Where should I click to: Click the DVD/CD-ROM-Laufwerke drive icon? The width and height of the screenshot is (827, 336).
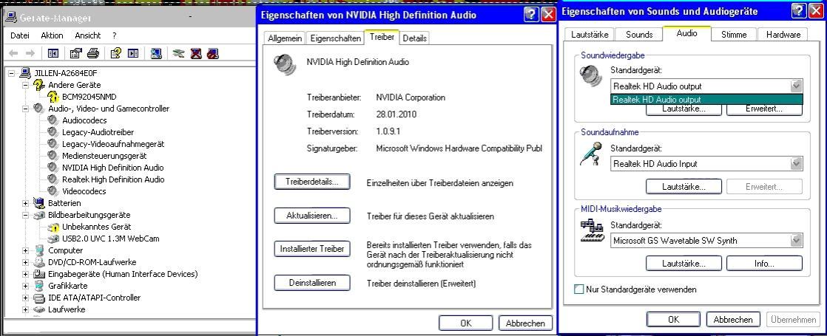pyautogui.click(x=39, y=261)
